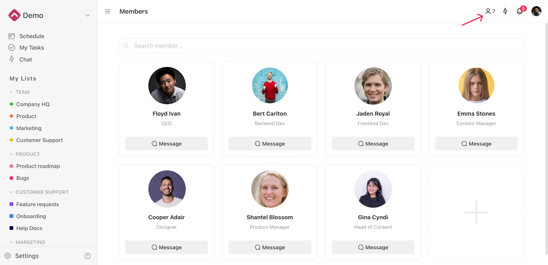548x265 pixels.
Task: Open the help question mark icon
Action: [87, 256]
